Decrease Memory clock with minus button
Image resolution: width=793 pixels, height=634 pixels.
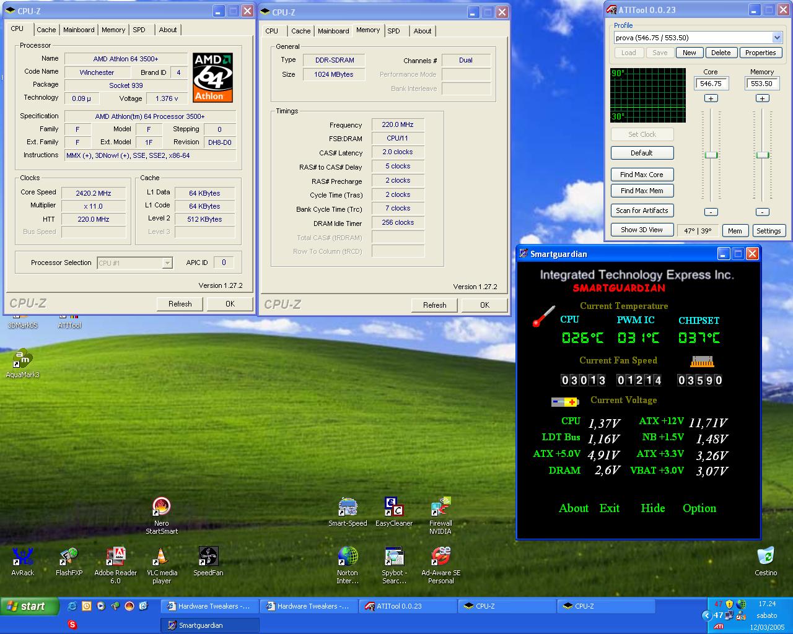(x=762, y=212)
